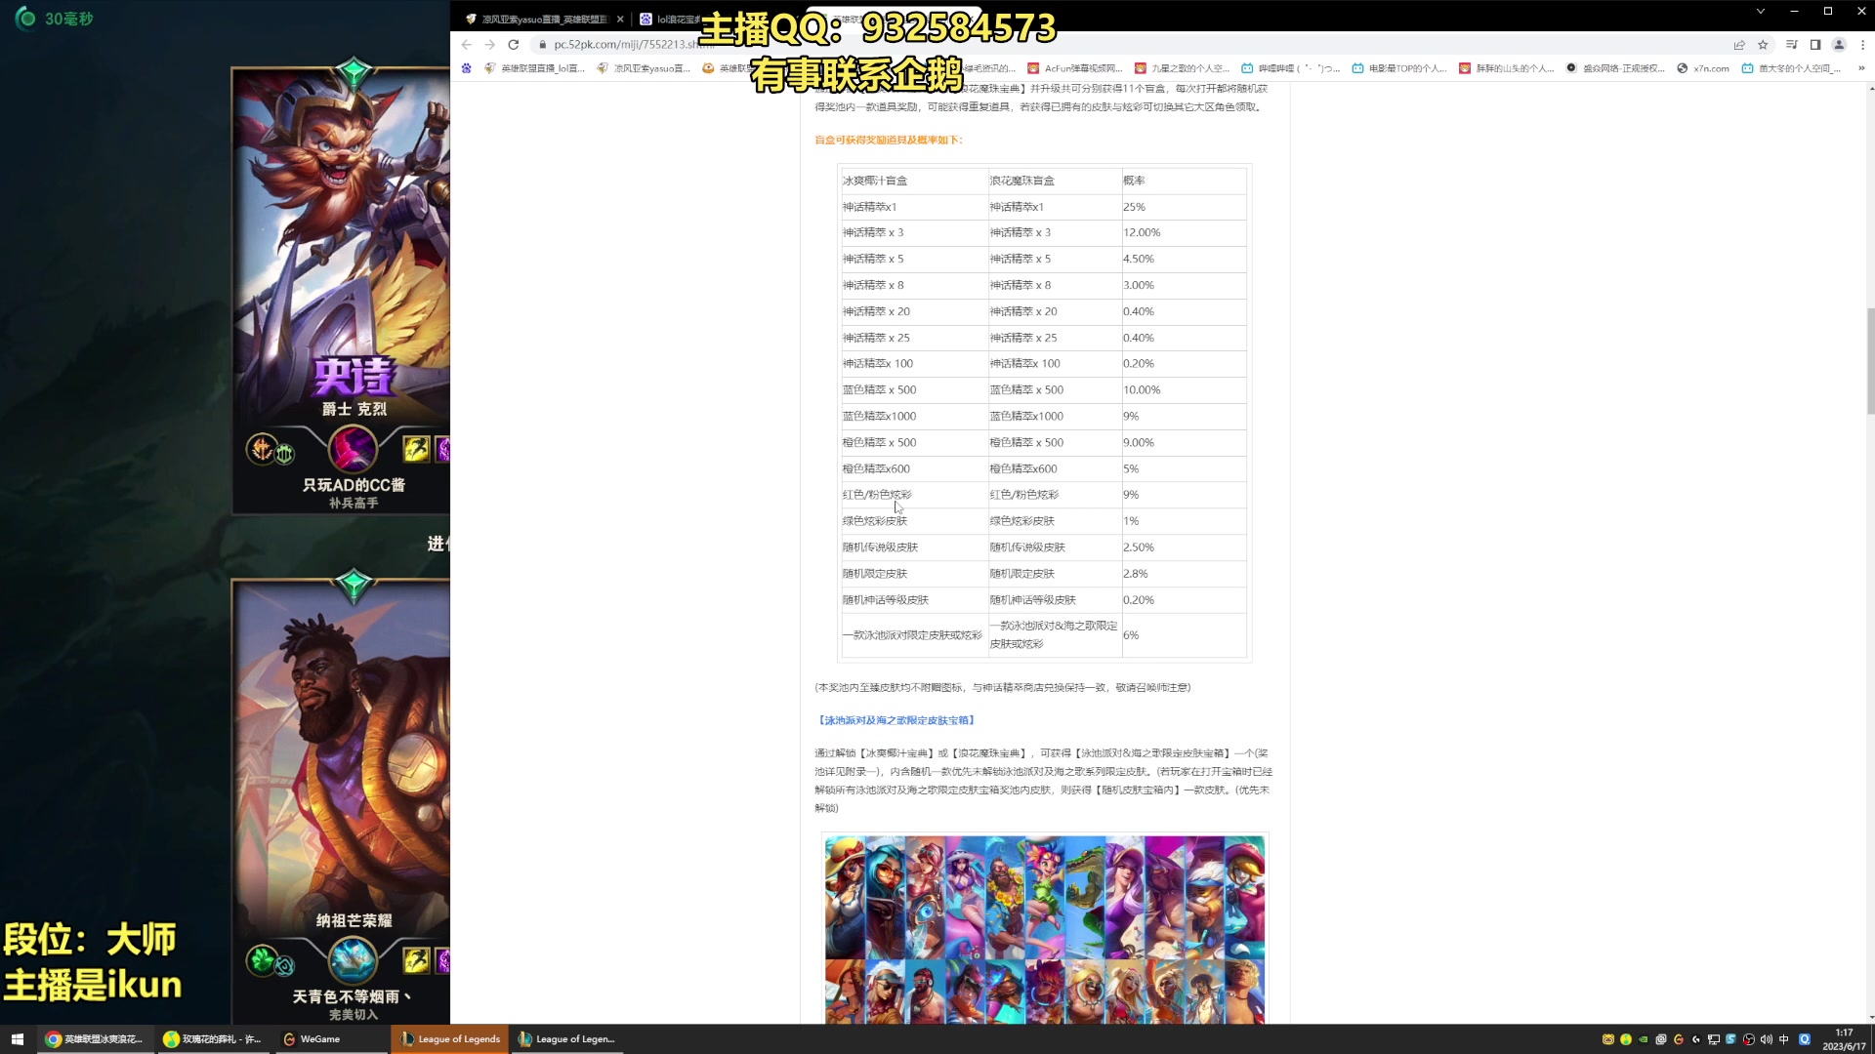Open the AcFun弹幕视频网 bookmark
Viewport: 1875px width, 1054px height.
coord(1075,68)
